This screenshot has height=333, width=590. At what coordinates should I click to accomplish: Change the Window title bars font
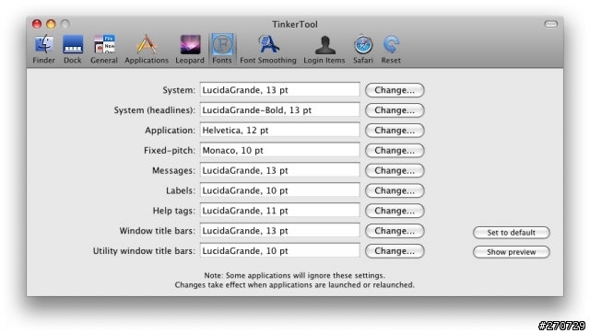point(395,231)
